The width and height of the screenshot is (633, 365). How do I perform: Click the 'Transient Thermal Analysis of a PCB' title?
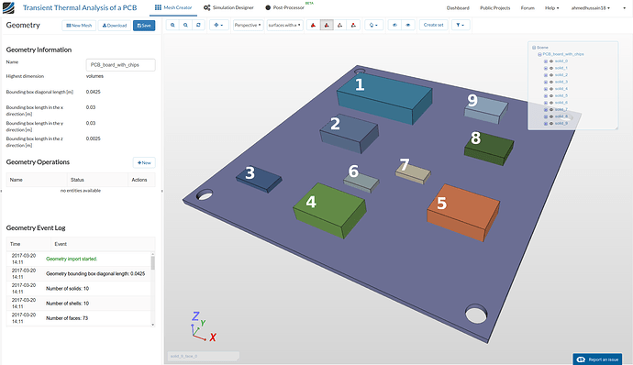tap(80, 7)
